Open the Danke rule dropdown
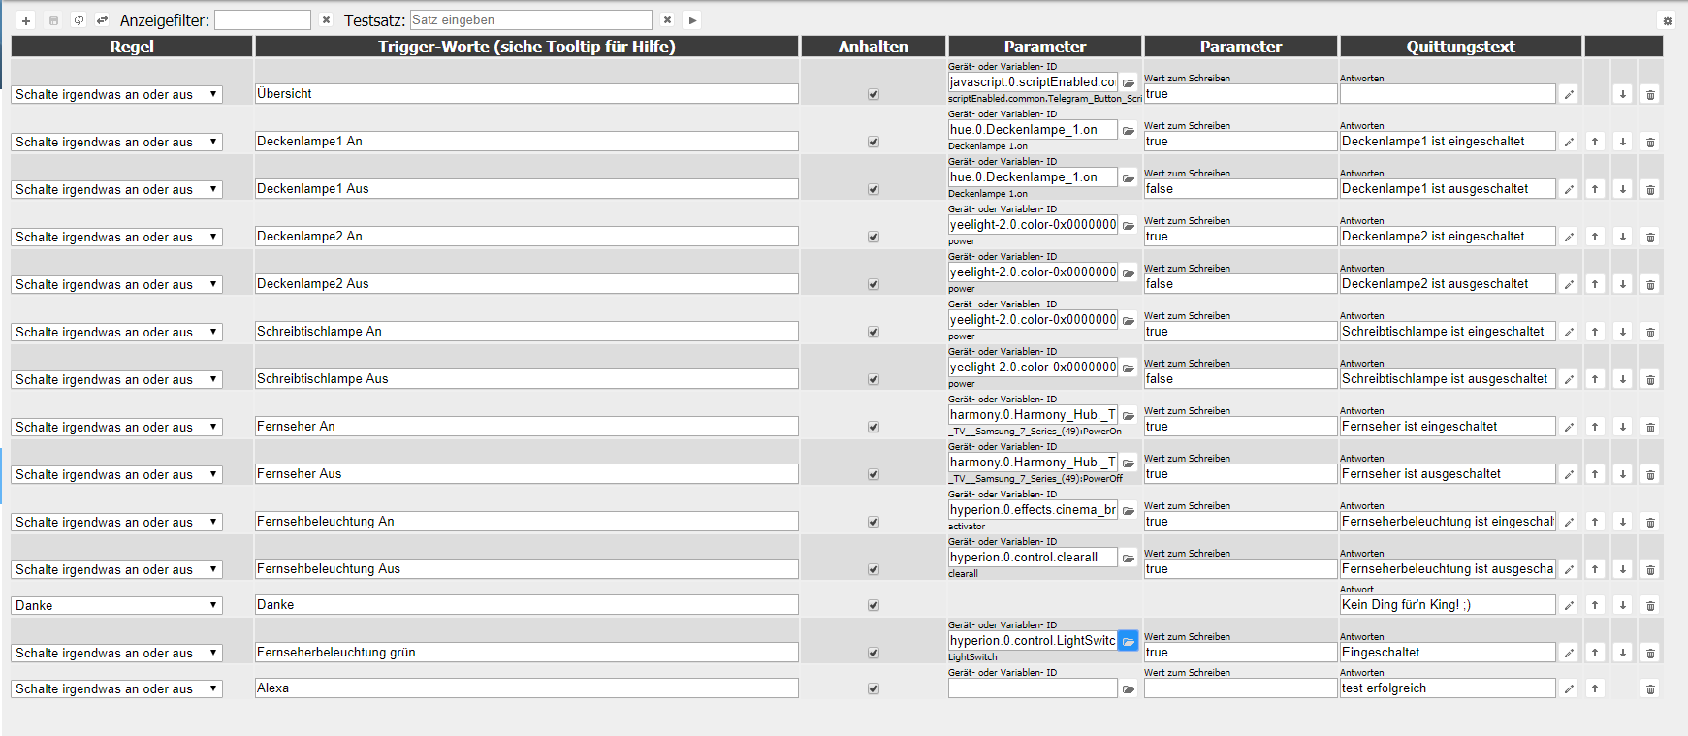Viewport: 1688px width, 736px height. (x=117, y=605)
